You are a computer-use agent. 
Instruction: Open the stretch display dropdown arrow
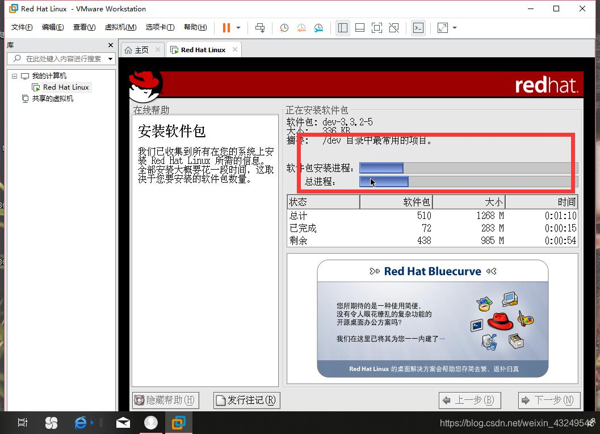[x=455, y=28]
